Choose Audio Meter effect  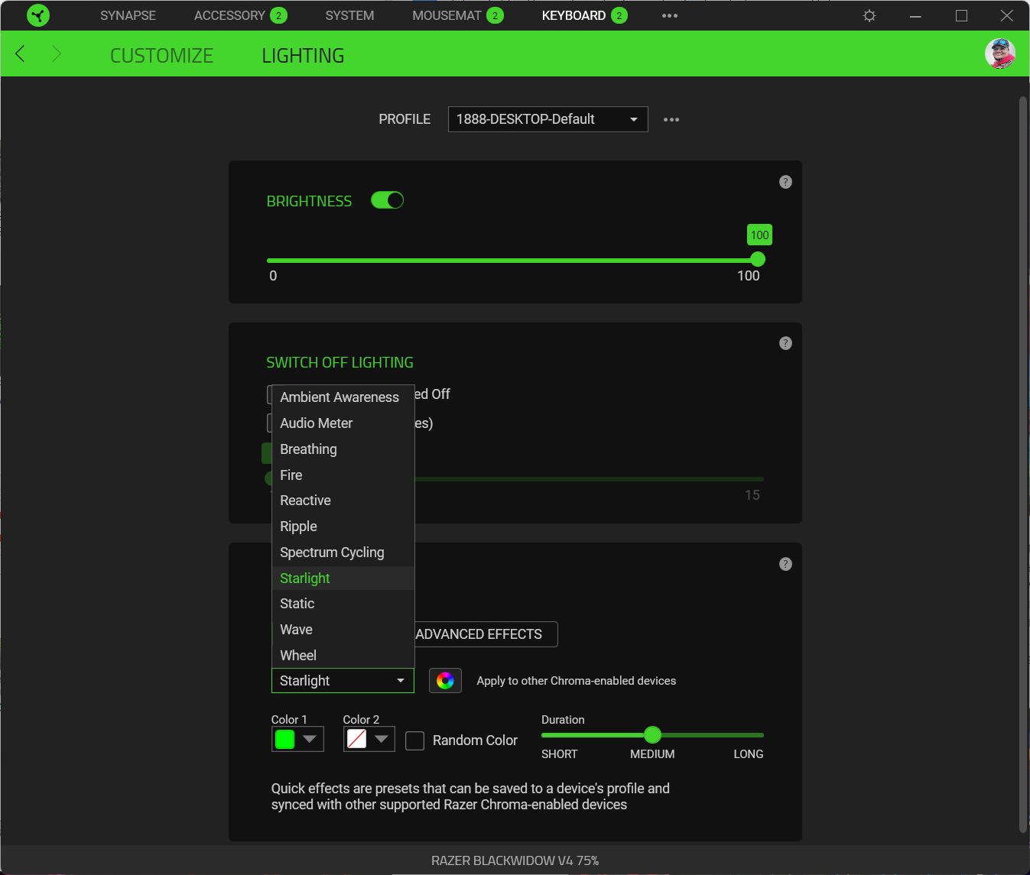click(343, 423)
